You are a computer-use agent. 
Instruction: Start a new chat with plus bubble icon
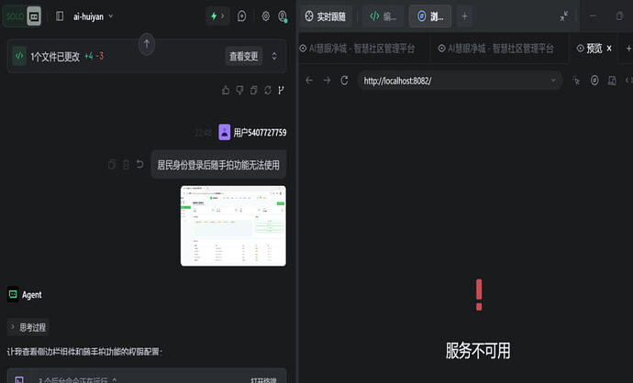pyautogui.click(x=241, y=16)
